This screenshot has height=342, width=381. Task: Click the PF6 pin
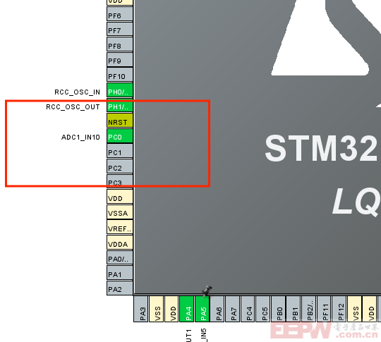pyautogui.click(x=120, y=14)
